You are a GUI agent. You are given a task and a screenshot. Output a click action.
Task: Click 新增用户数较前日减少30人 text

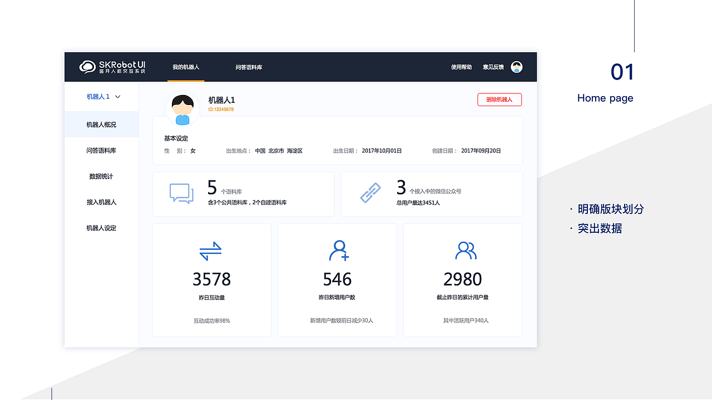tap(342, 321)
